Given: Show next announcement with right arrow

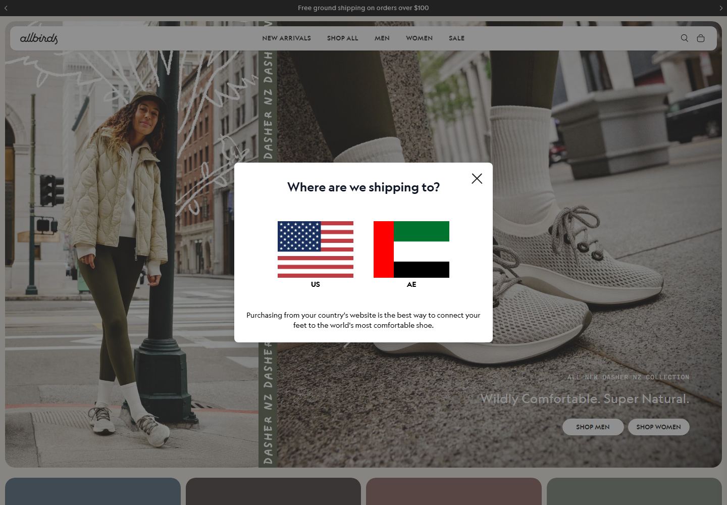Looking at the screenshot, I should click(x=721, y=8).
